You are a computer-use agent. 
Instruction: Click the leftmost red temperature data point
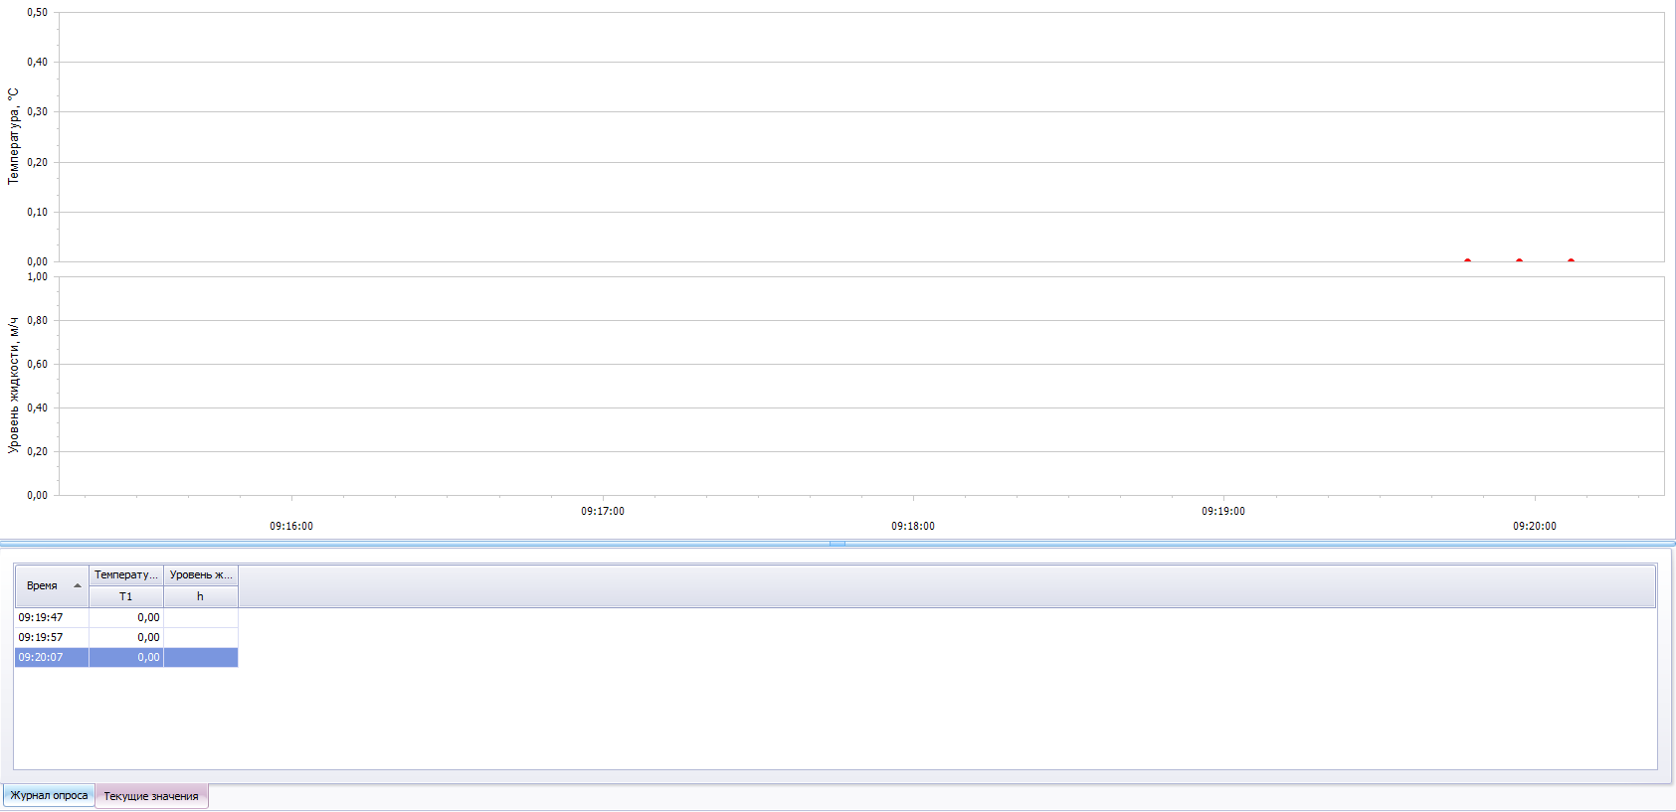coord(1467,260)
